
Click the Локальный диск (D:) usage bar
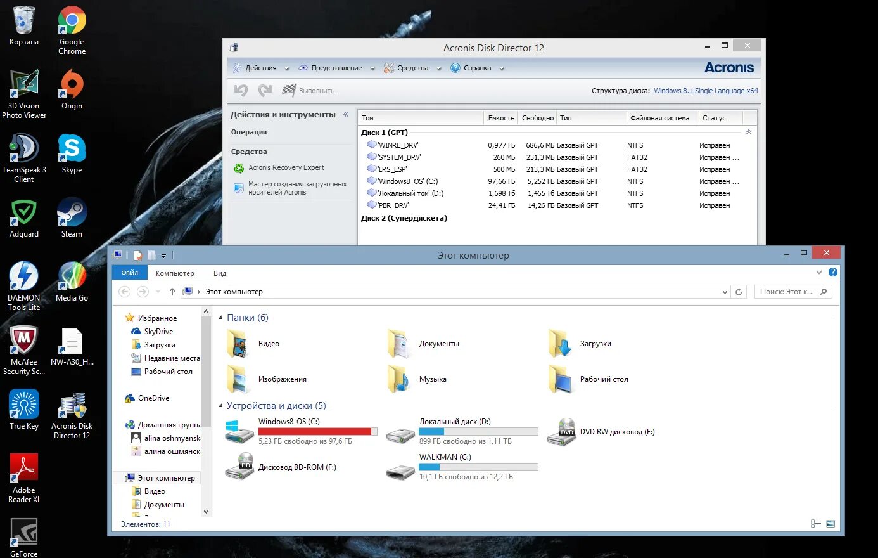tap(478, 431)
